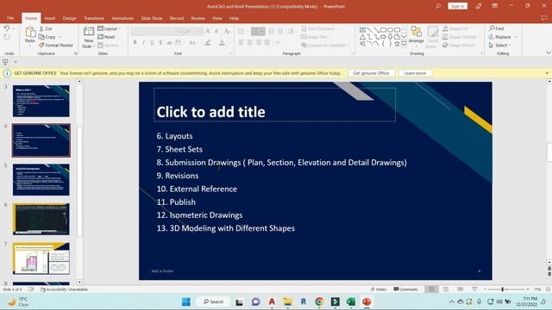
Task: Open the ribbon comments icon at top right
Action: pos(544,18)
